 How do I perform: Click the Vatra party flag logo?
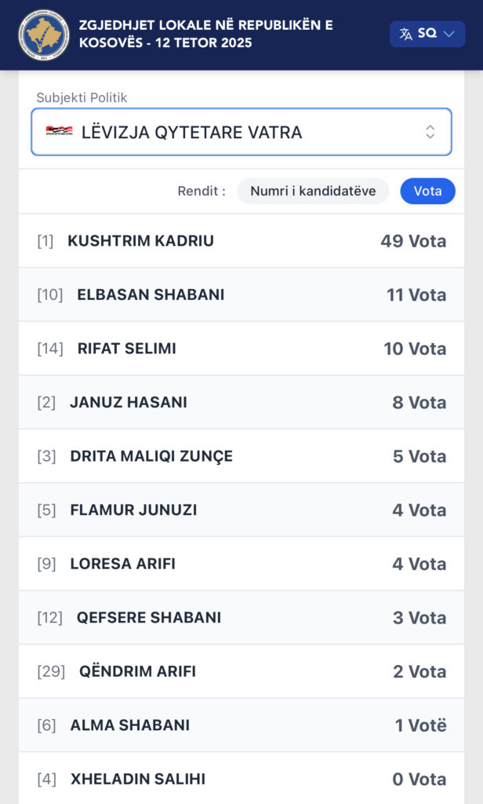click(x=60, y=132)
